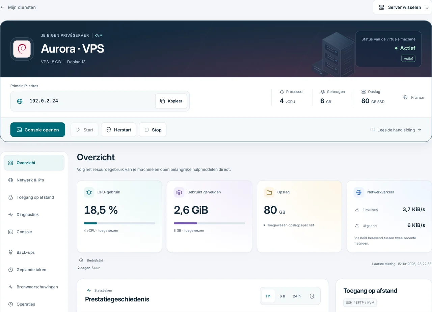Viewport: 432px width, 312px height.
Task: Click the Geheugen icon in the specs row
Action: [323, 92]
